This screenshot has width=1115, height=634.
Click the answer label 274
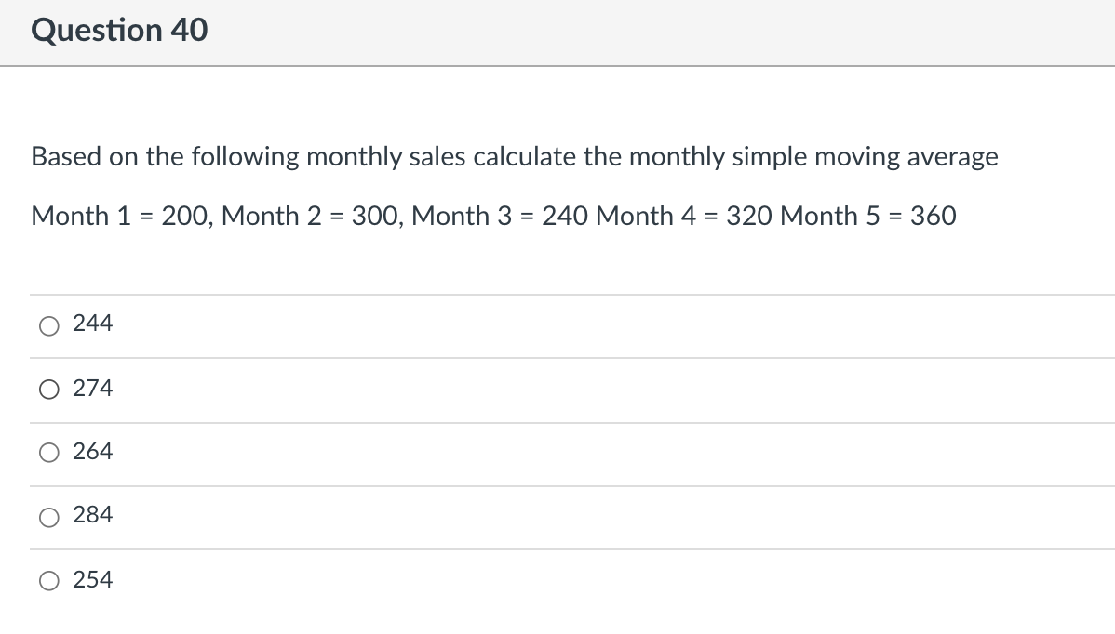[92, 388]
